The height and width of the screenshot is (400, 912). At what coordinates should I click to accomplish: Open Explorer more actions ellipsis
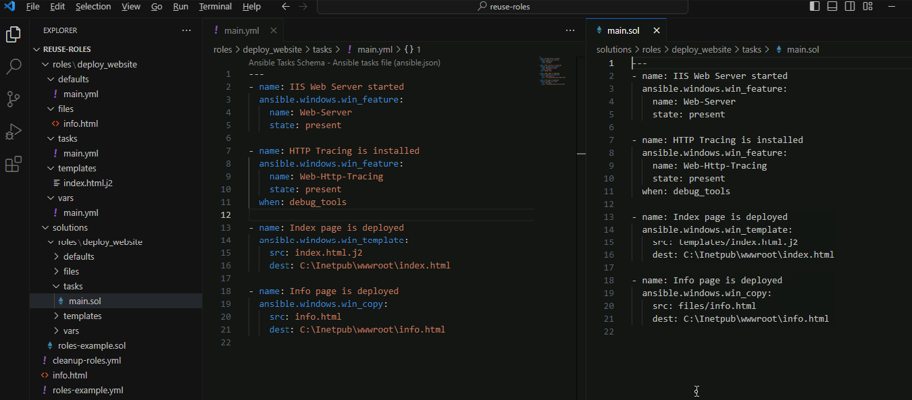[186, 30]
